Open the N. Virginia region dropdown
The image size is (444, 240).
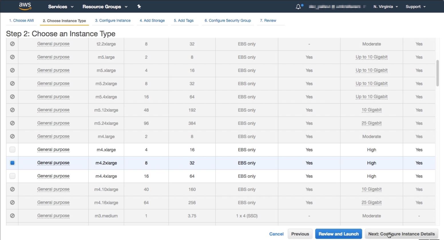(x=386, y=7)
